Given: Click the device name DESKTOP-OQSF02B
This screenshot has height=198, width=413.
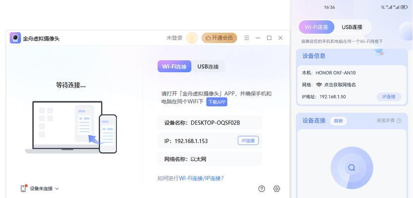Looking at the screenshot, I should tap(215, 122).
